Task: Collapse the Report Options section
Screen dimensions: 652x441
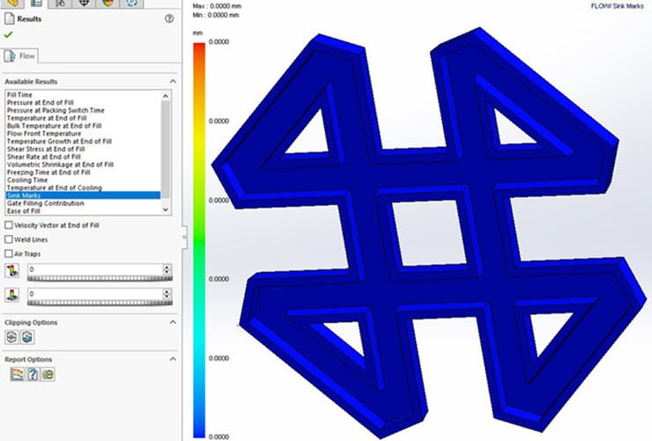Action: point(173,359)
